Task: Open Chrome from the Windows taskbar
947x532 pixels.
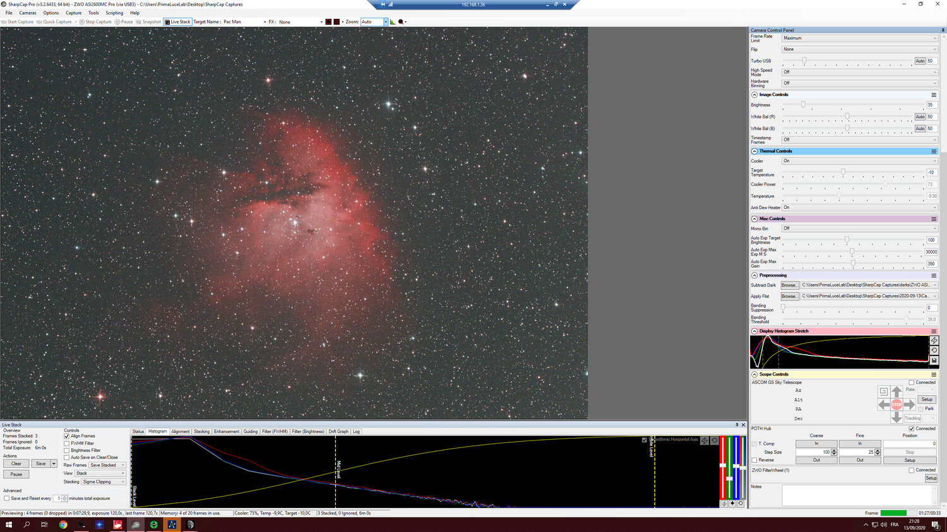Action: 63,524
